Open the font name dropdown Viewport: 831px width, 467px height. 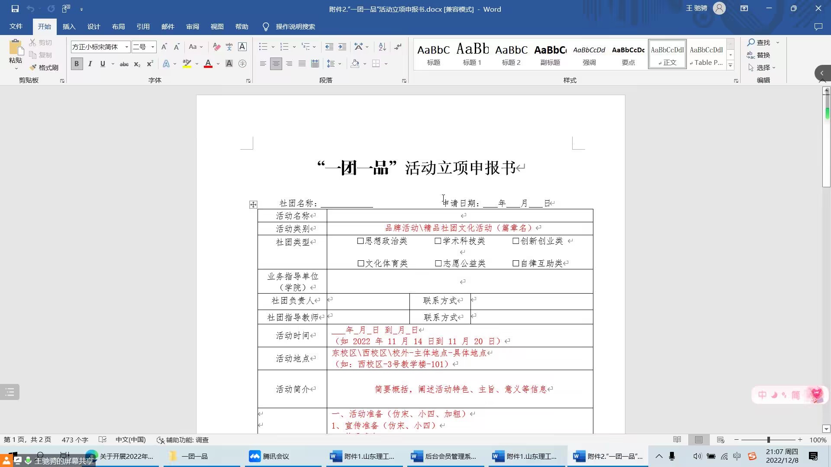[x=126, y=47]
